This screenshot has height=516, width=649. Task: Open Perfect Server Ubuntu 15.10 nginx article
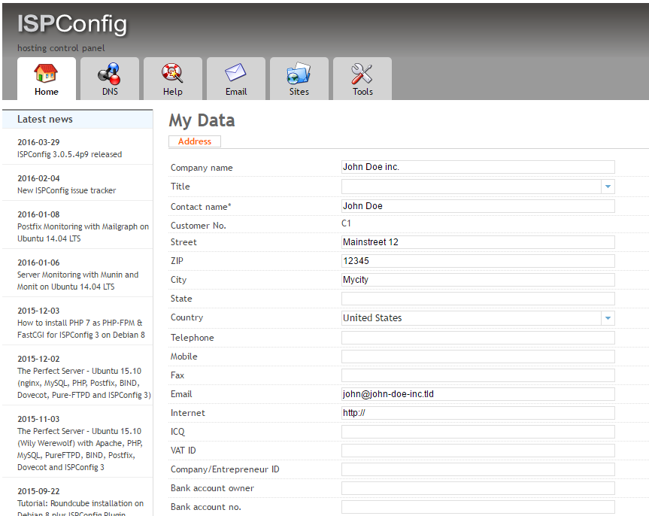point(84,383)
